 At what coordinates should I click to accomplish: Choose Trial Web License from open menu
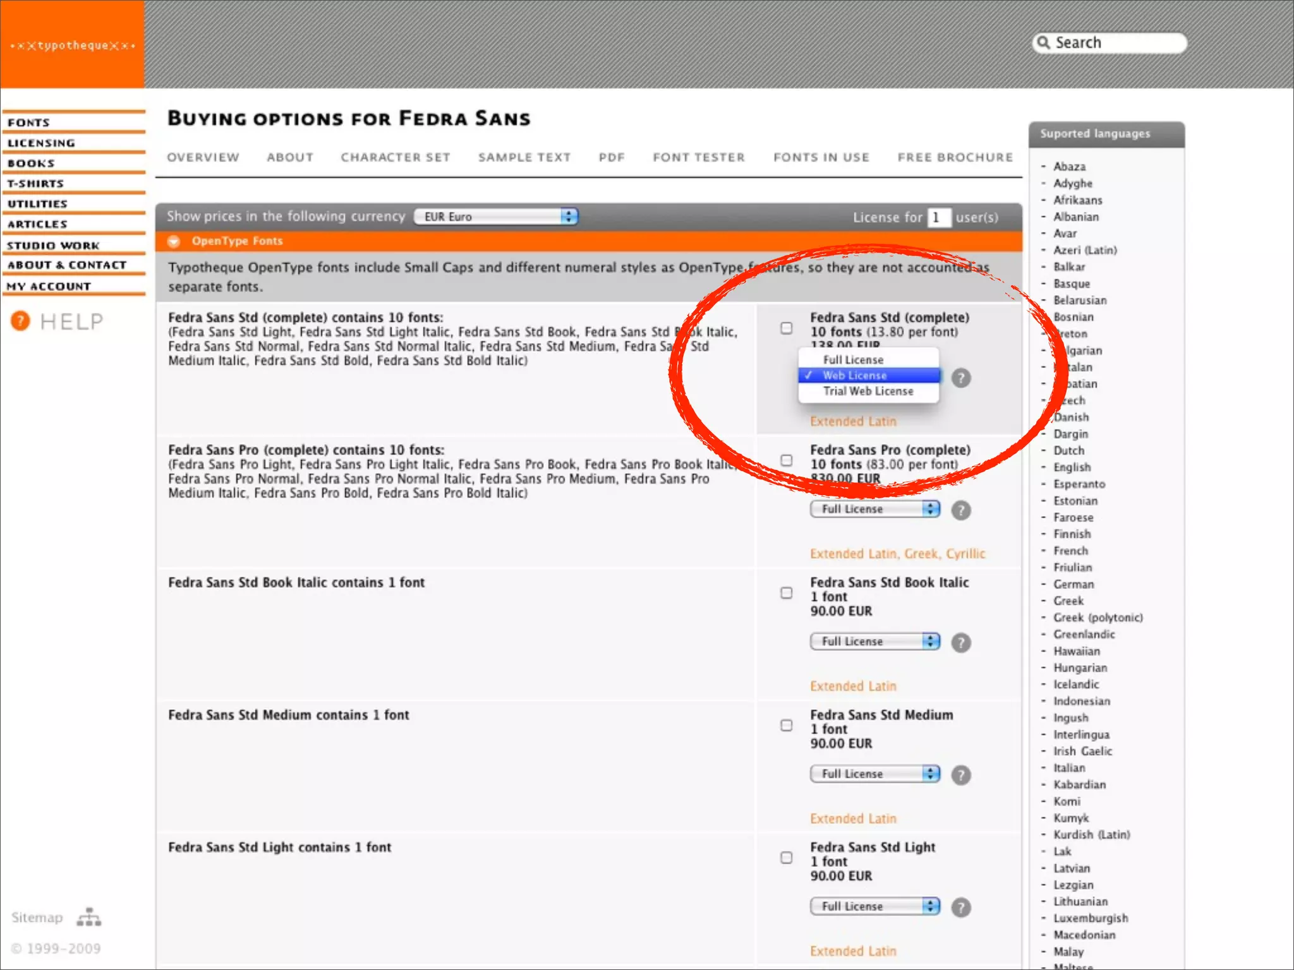[868, 392]
